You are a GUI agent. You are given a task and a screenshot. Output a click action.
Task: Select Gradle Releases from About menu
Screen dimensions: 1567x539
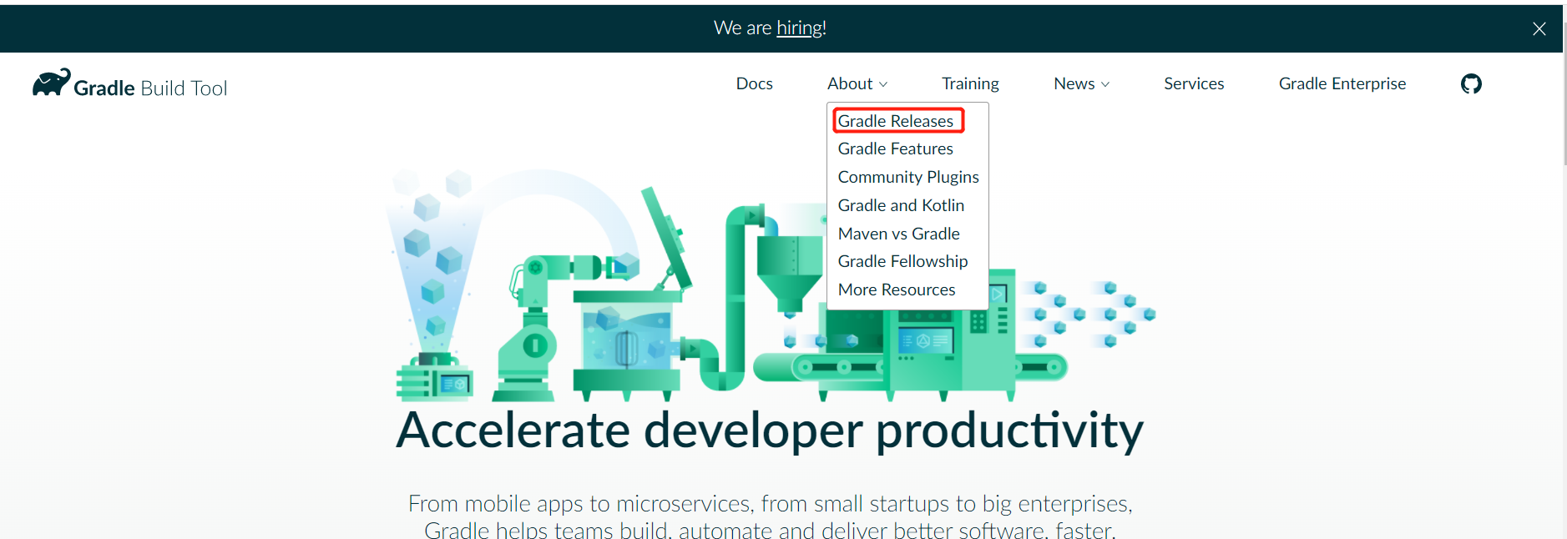(x=895, y=121)
